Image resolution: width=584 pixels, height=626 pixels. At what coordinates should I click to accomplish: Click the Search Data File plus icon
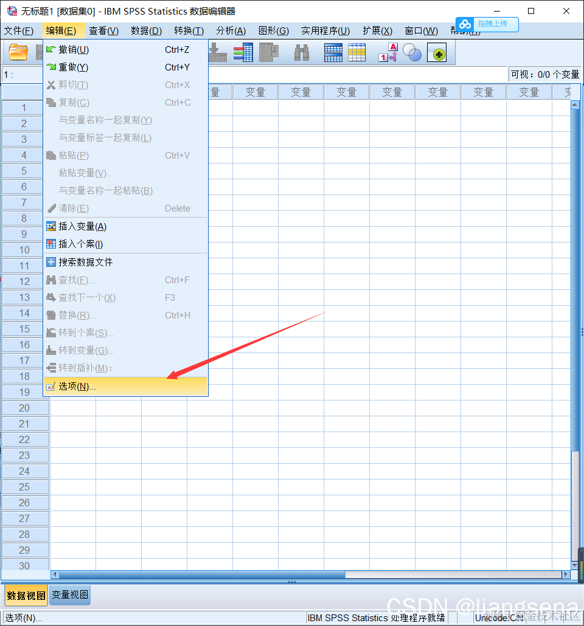coord(50,262)
